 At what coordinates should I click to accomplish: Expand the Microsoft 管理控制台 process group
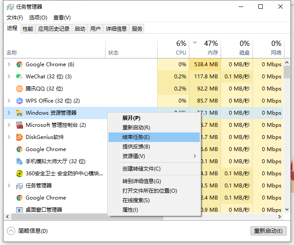(x=9, y=125)
